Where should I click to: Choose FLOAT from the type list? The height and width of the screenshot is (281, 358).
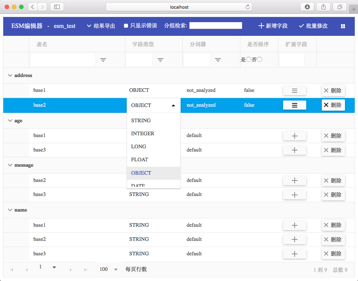153,159
